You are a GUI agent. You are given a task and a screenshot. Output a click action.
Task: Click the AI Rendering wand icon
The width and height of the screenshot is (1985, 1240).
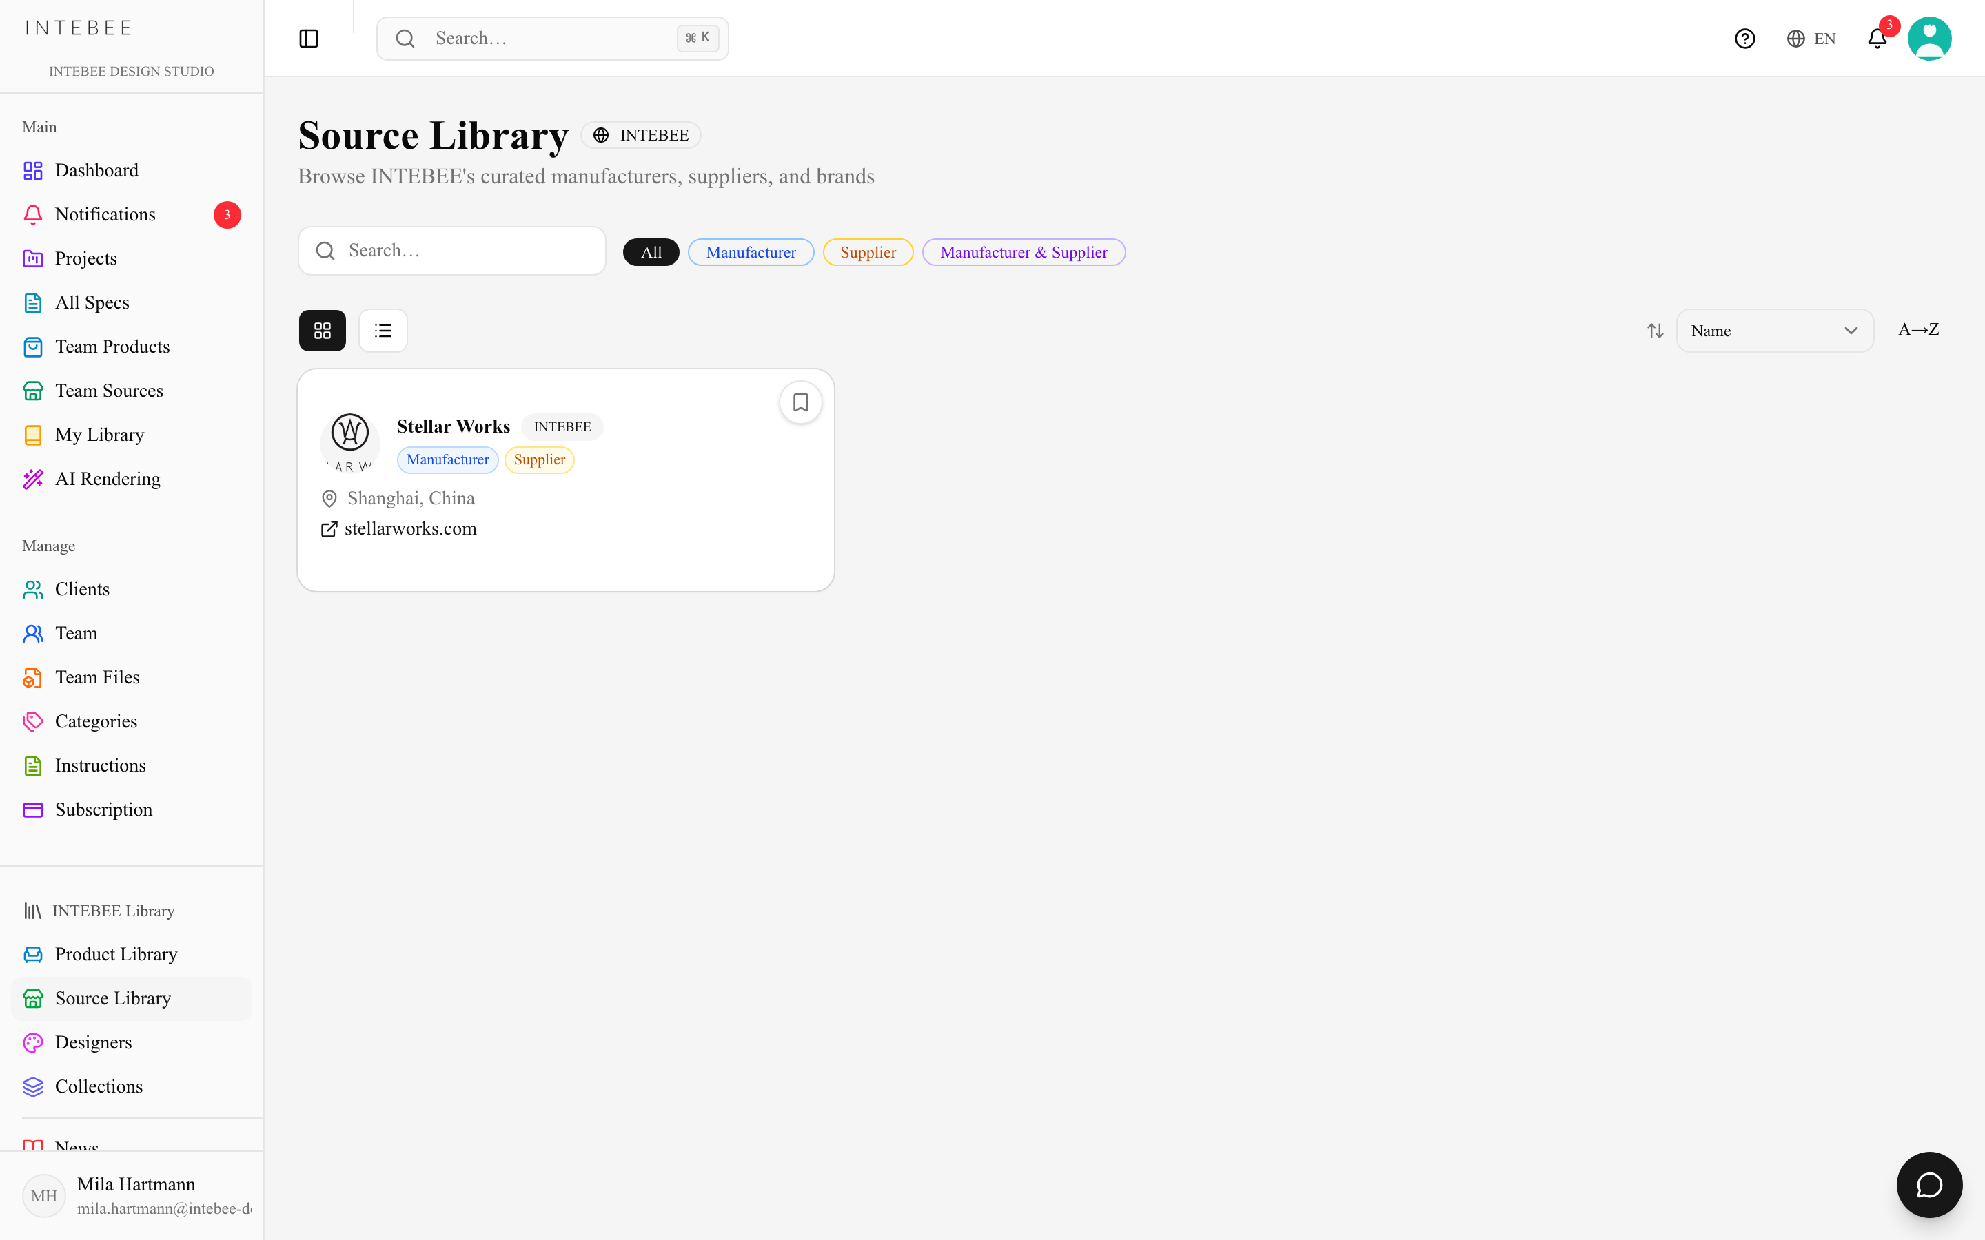tap(33, 479)
